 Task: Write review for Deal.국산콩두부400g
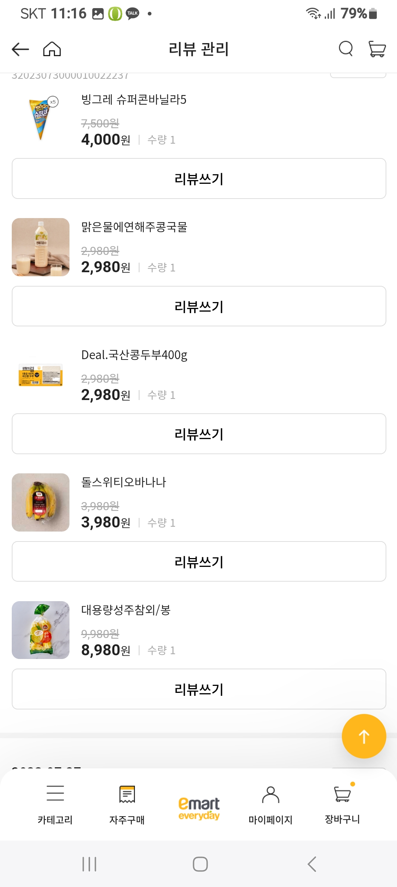coord(199,434)
